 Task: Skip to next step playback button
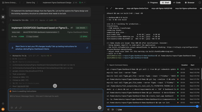pyautogui.click(x=113, y=109)
